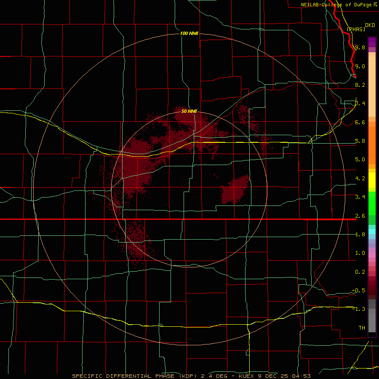
Task: Click the [PHAS] legend label
Action: [356, 29]
